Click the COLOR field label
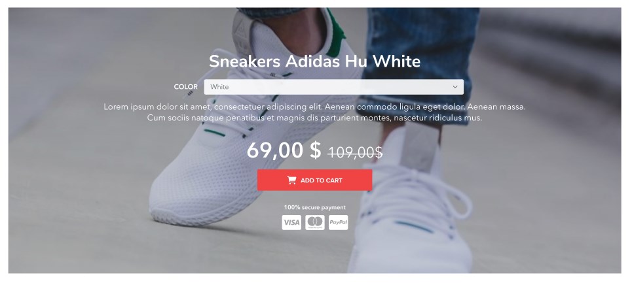The width and height of the screenshot is (632, 283). click(x=186, y=87)
